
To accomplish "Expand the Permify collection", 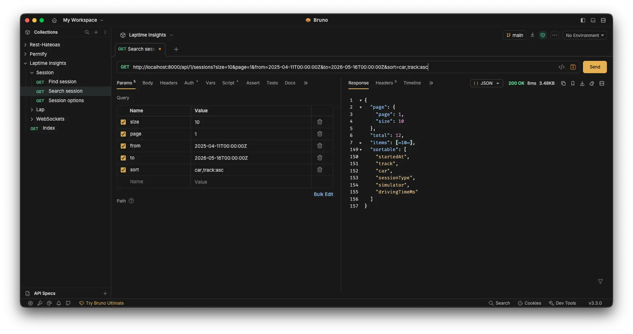I will (x=25, y=54).
